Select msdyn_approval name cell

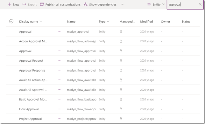[78, 32]
